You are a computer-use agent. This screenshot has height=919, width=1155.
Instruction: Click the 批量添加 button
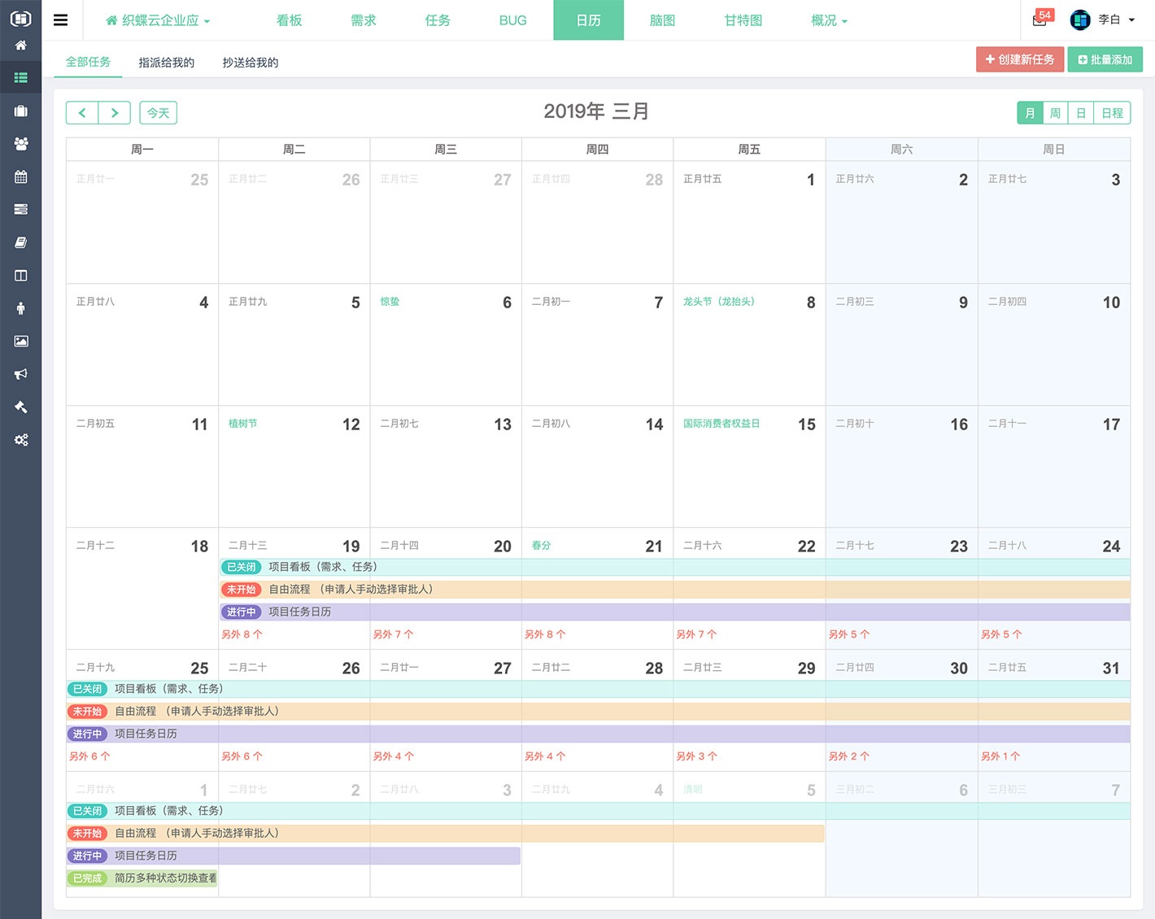pos(1105,59)
